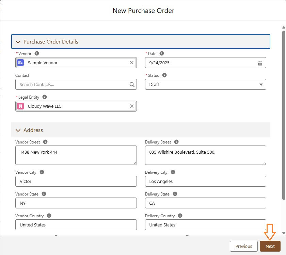Show info tooltip next to Vendor label

click(37, 53)
